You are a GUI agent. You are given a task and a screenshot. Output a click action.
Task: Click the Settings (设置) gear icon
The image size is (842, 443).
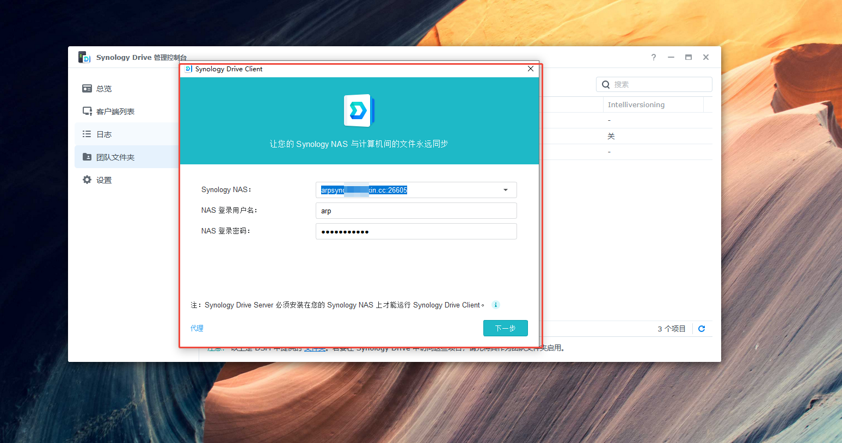87,180
